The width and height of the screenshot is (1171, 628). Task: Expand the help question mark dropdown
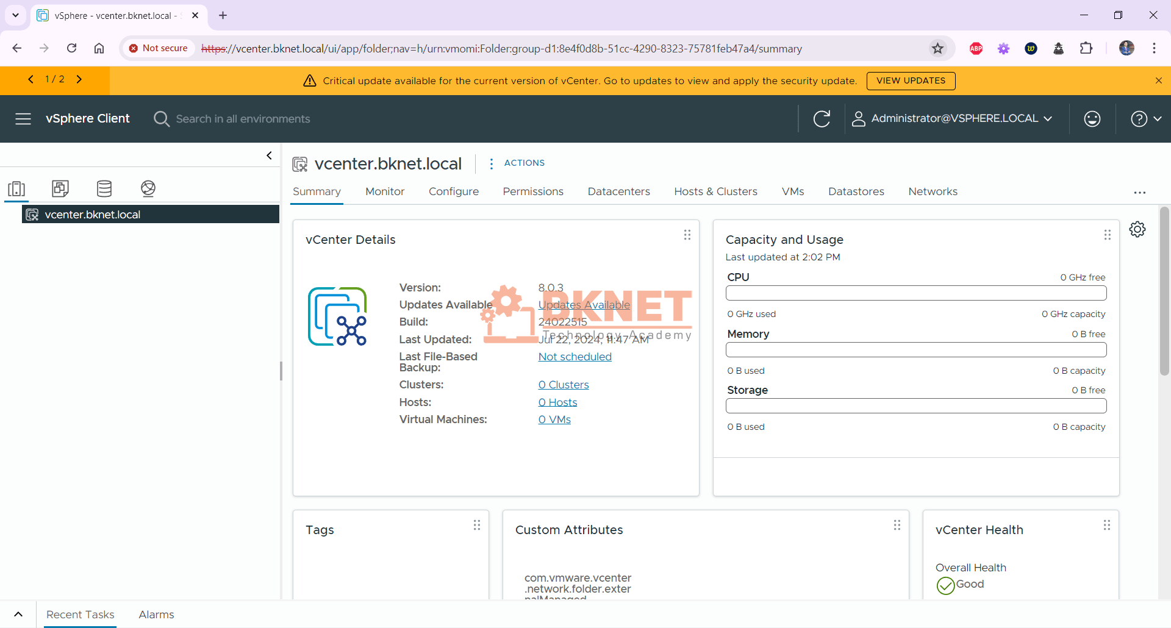click(1145, 118)
